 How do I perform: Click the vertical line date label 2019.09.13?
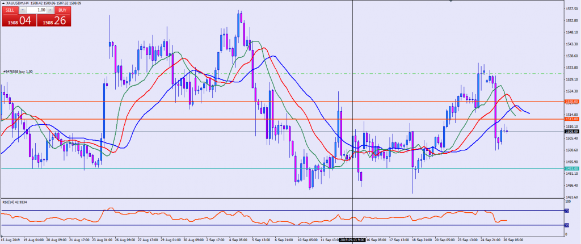click(352, 239)
